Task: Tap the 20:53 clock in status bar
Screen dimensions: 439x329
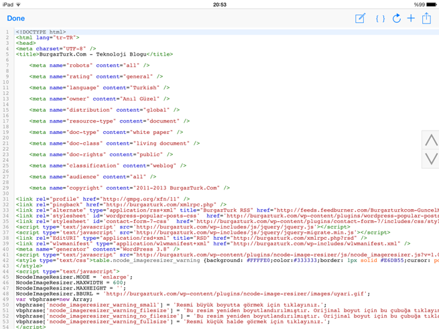Action: pyautogui.click(x=220, y=5)
